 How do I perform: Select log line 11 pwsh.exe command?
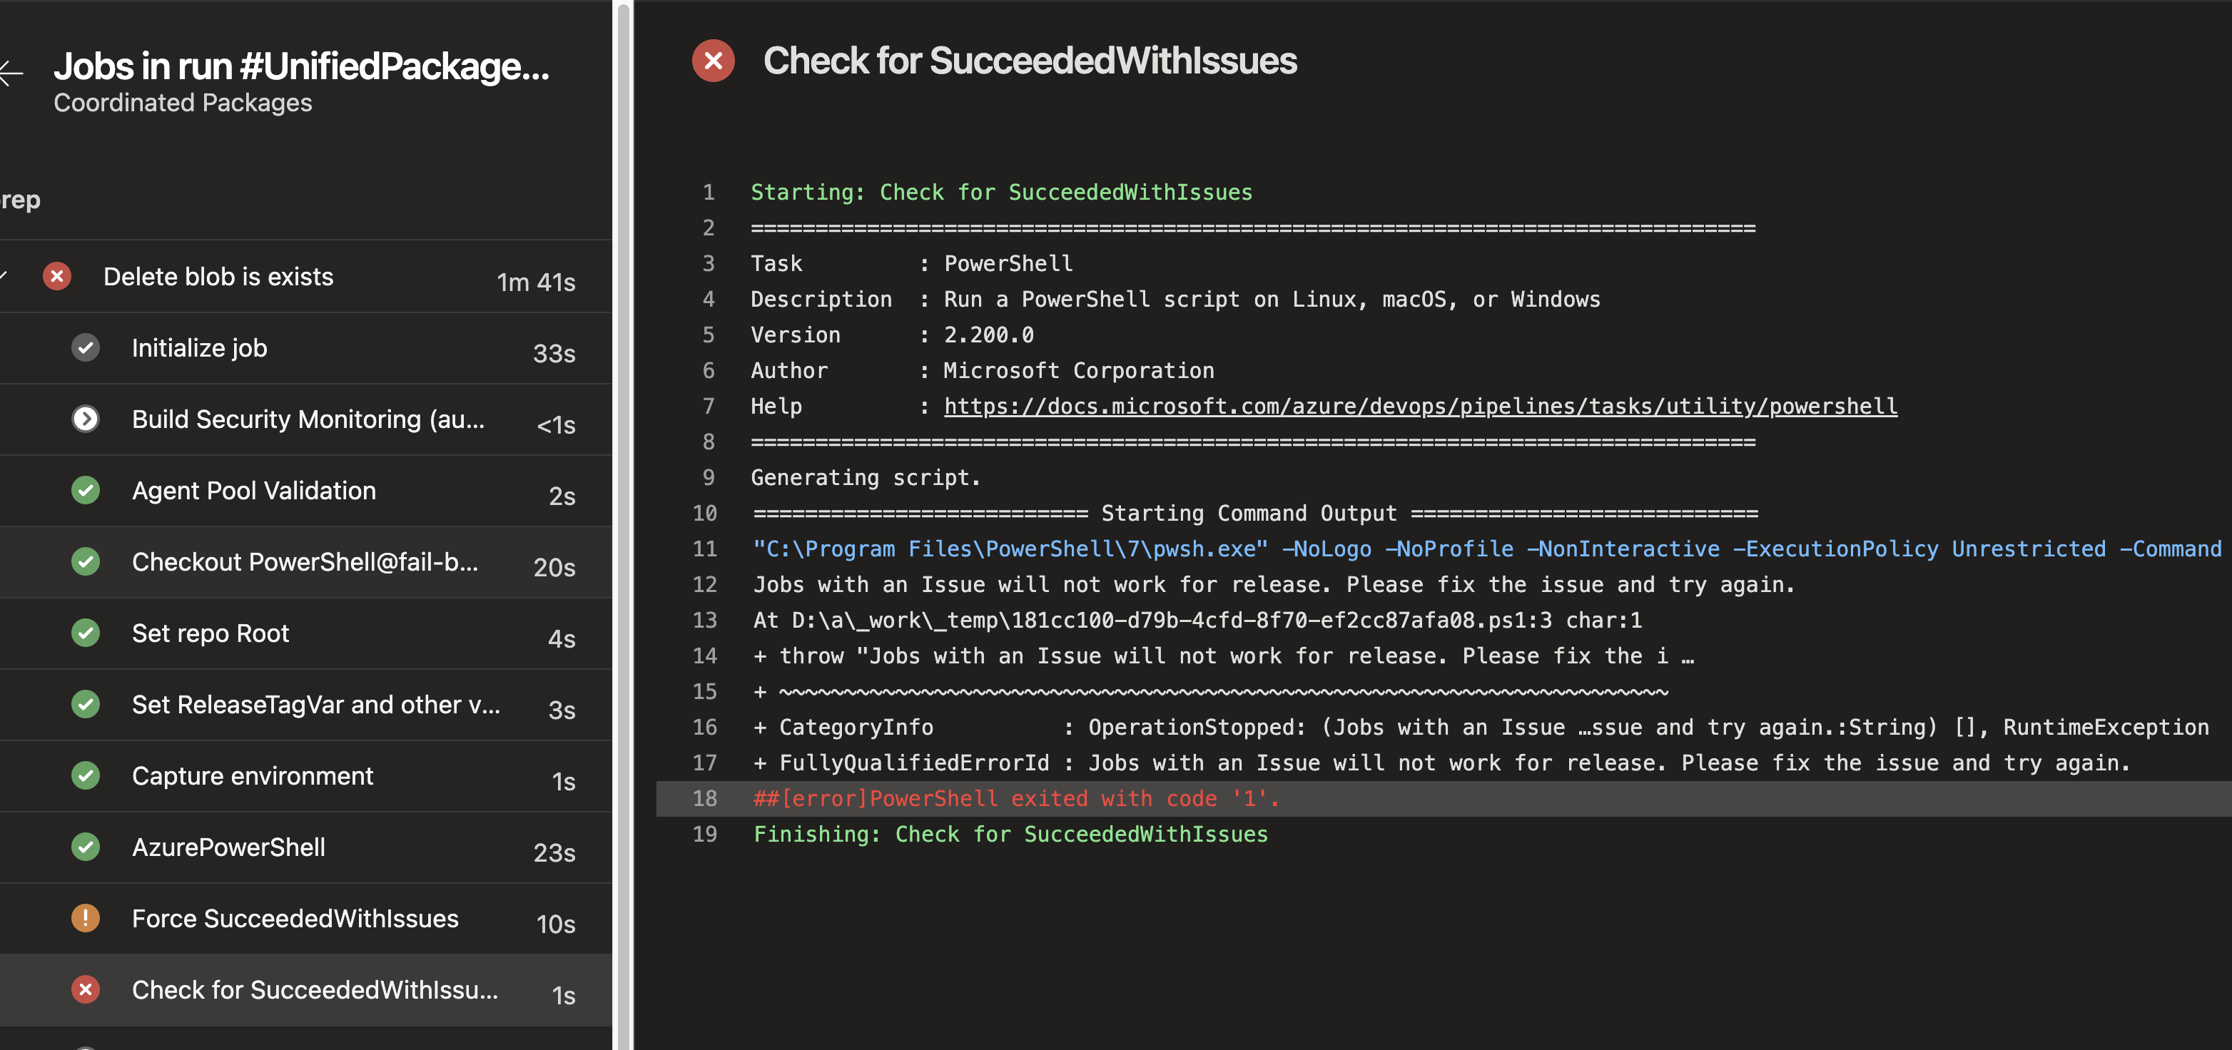[1488, 549]
